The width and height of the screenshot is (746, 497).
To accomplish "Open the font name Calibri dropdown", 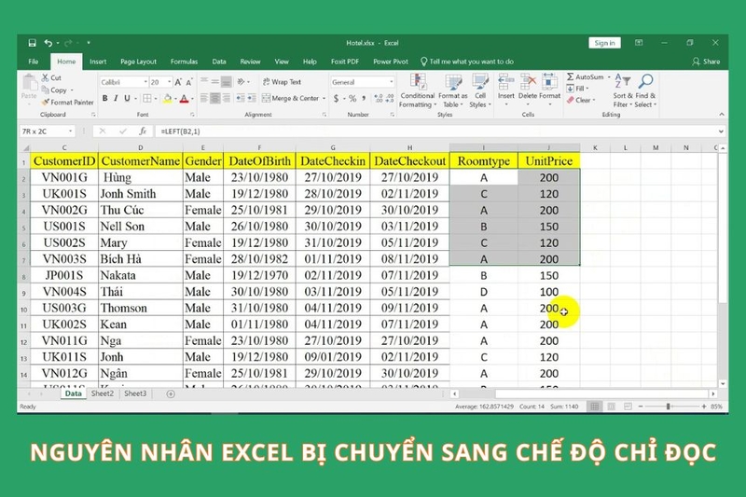I will coord(145,82).
